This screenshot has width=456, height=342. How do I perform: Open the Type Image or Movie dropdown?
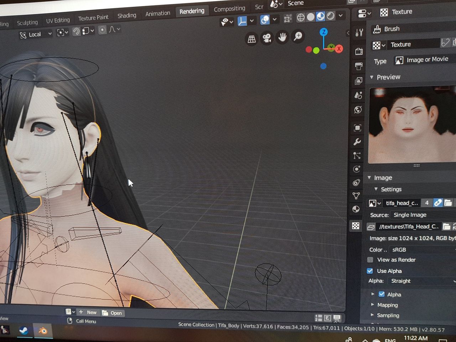coord(425,60)
